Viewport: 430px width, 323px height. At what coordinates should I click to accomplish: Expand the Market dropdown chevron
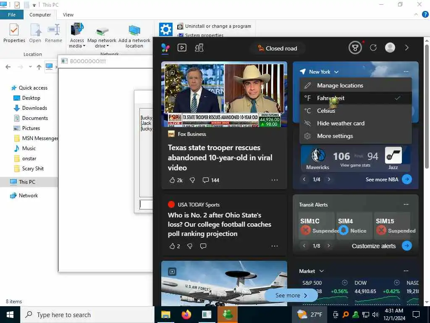tap(322, 271)
